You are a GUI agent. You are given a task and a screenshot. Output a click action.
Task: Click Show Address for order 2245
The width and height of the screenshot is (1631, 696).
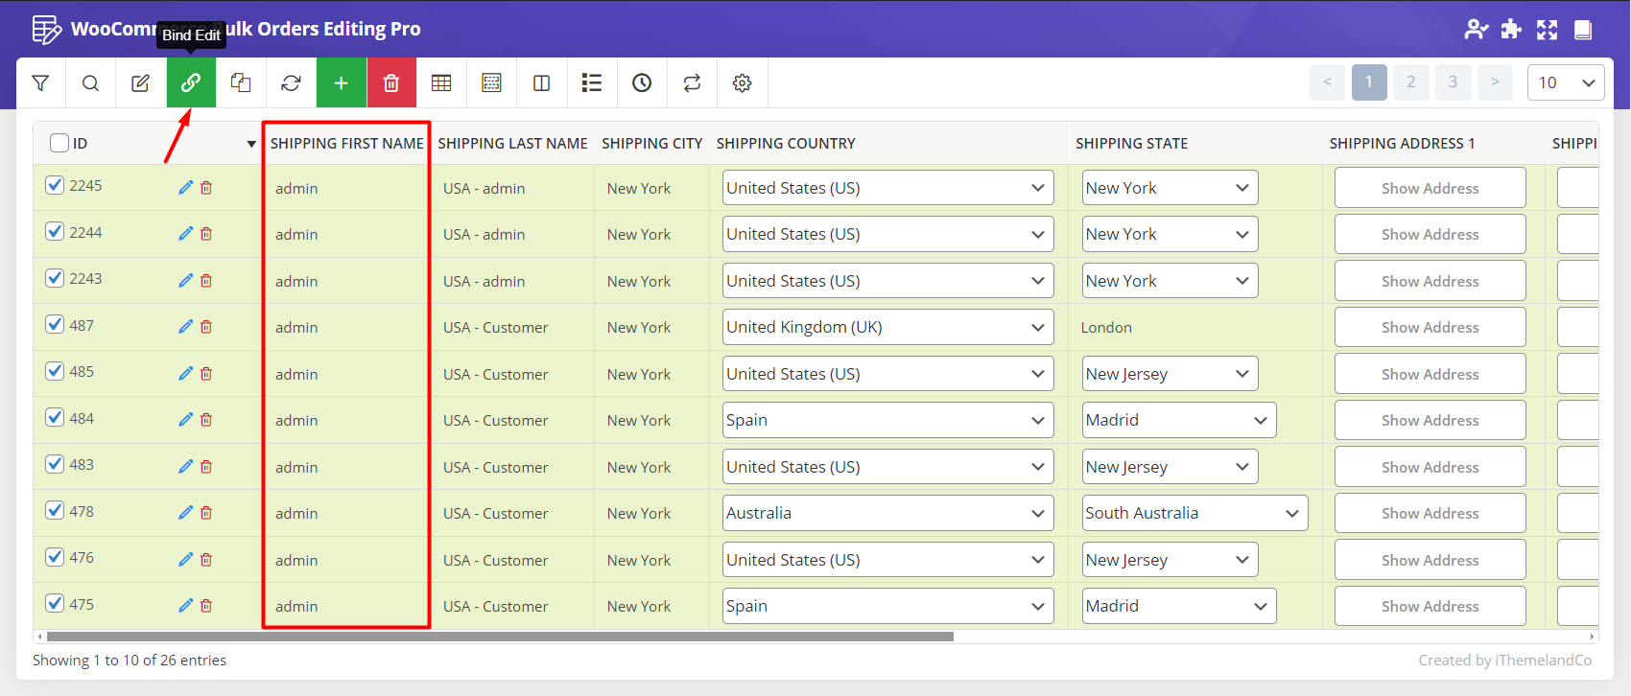point(1430,188)
